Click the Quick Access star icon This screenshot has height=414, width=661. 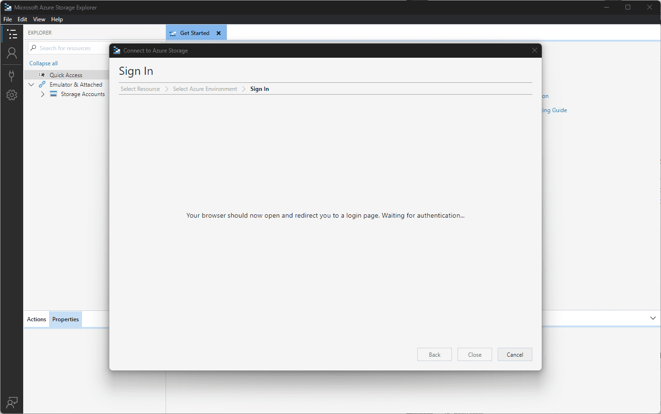[x=42, y=75]
